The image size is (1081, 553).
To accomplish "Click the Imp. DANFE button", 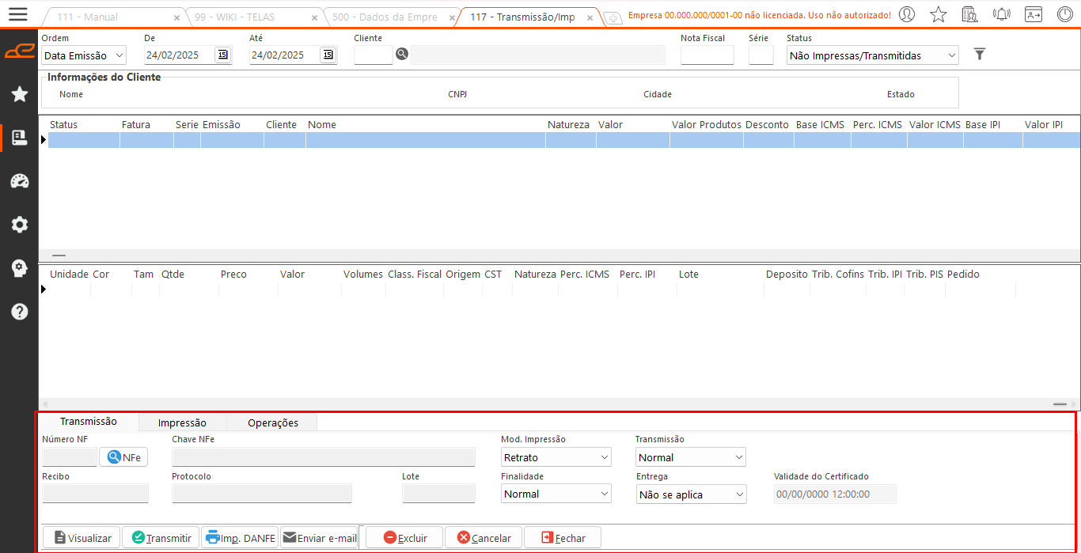I will (x=240, y=538).
